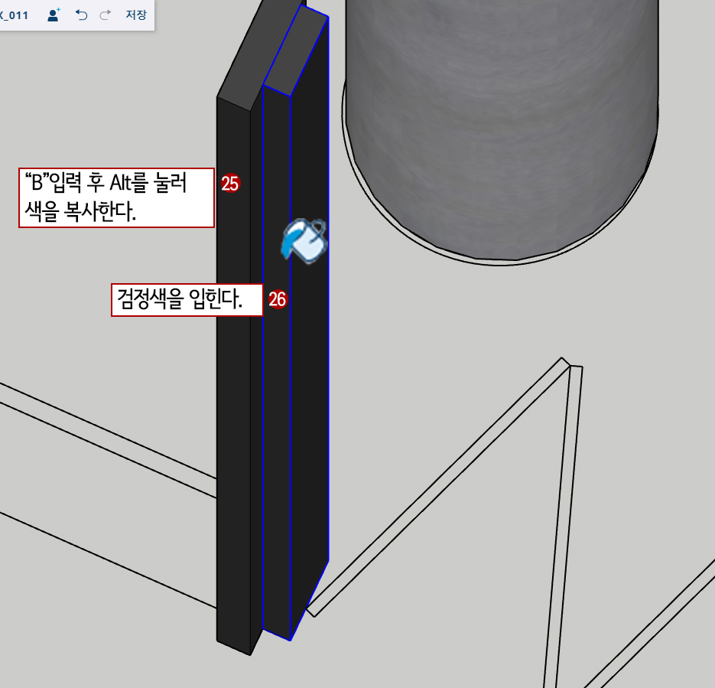Save the model with 저장 button

pos(136,15)
